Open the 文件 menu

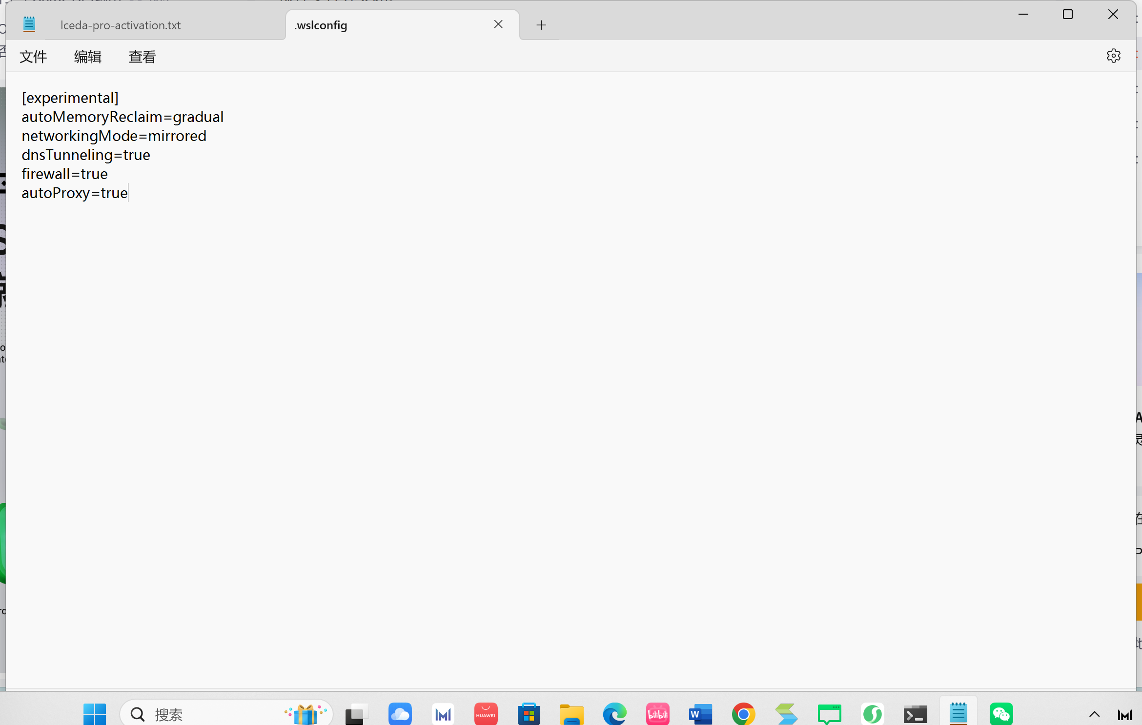point(33,57)
